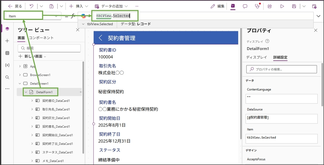Screen dimensions: 324x165
Task: Open the Data table icon in sidebar
Action: [7, 53]
